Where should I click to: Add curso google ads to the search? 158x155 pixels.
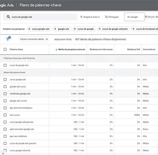(x=39, y=29)
